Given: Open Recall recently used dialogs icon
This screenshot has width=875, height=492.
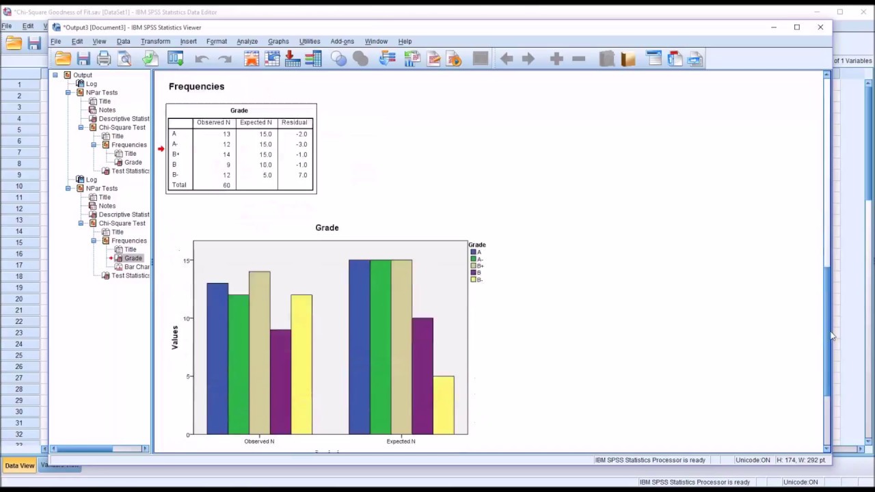Looking at the screenshot, I should (x=176, y=59).
